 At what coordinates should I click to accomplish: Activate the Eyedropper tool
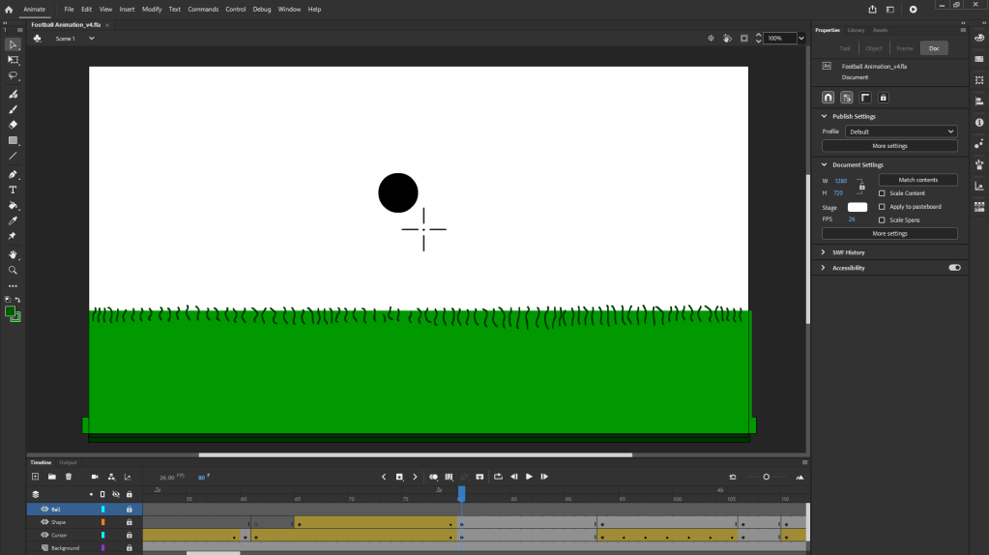14,220
